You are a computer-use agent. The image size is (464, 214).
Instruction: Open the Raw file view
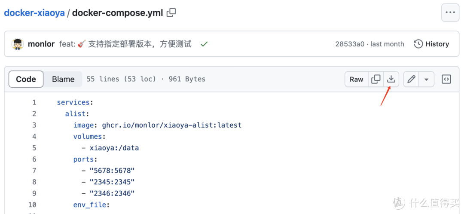tap(356, 79)
